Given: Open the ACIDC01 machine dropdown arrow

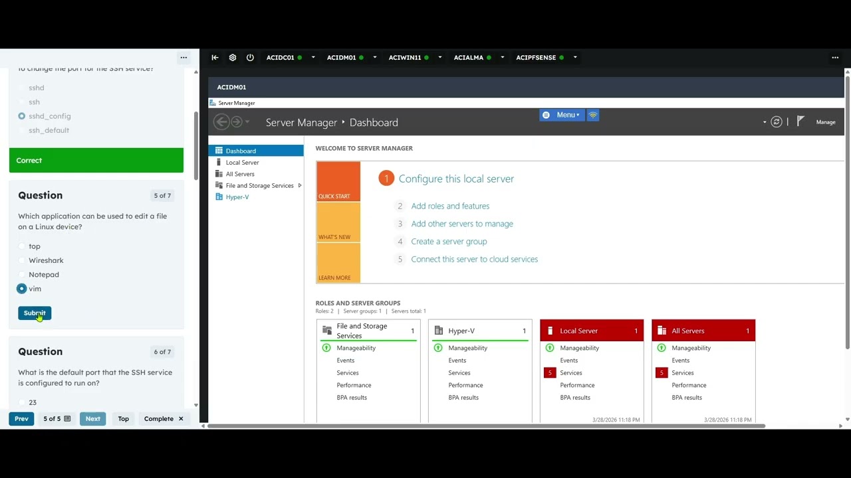Looking at the screenshot, I should tap(313, 58).
